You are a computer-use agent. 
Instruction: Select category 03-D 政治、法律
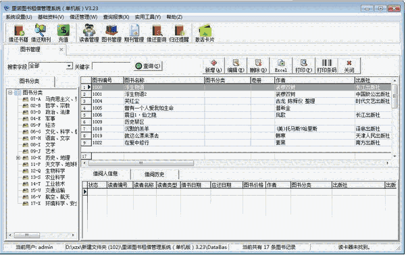pyautogui.click(x=47, y=112)
